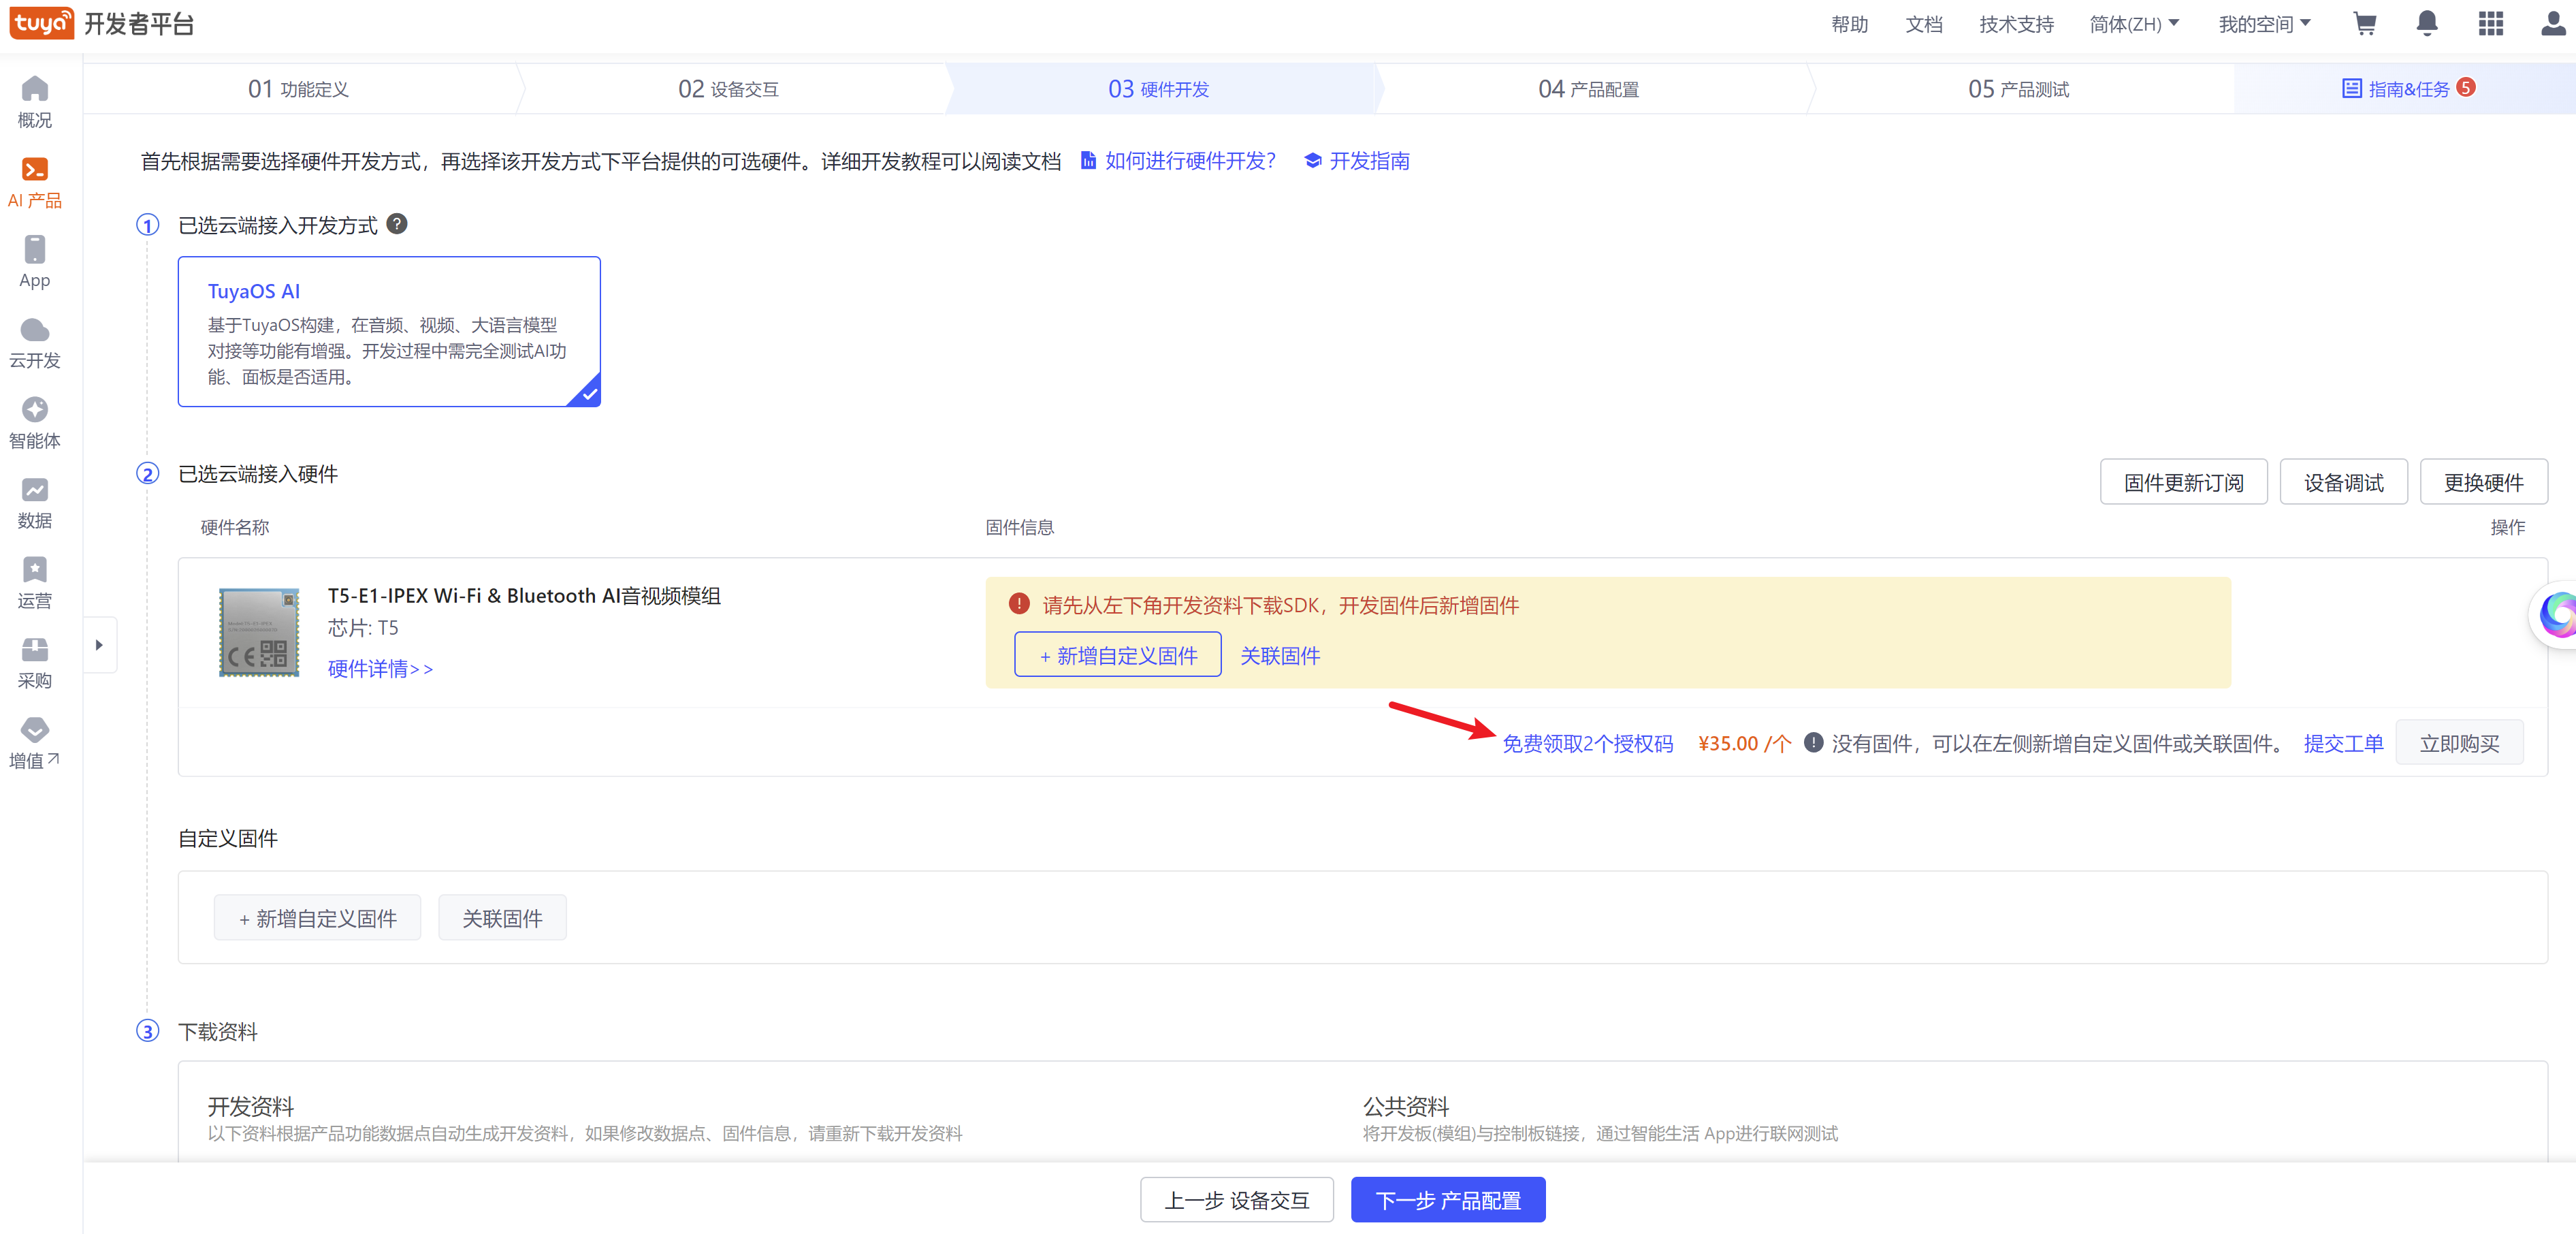Open the shopping cart icon
The width and height of the screenshot is (2576, 1234).
(x=2364, y=24)
